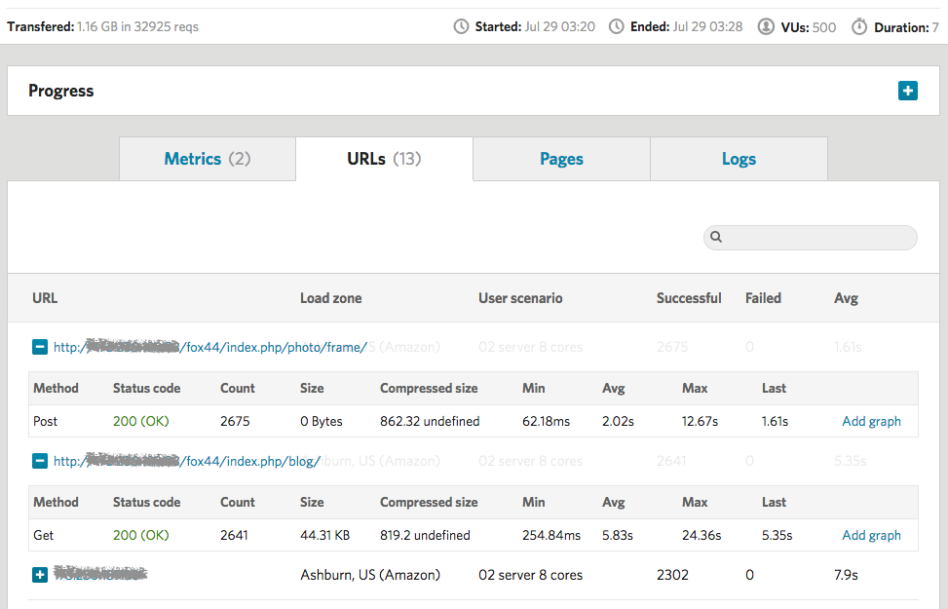Open the blog URL link
The height and width of the screenshot is (609, 948).
pyautogui.click(x=186, y=461)
